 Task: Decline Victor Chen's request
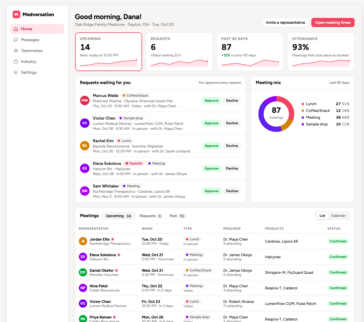pos(232,123)
